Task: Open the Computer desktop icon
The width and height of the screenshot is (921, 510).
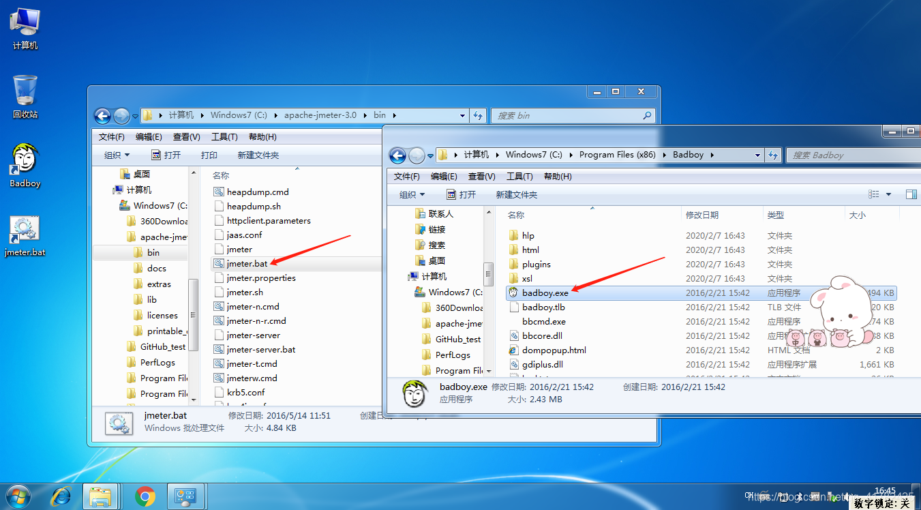Action: pos(25,29)
